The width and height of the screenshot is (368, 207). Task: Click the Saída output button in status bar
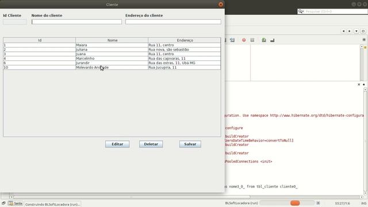[16, 203]
